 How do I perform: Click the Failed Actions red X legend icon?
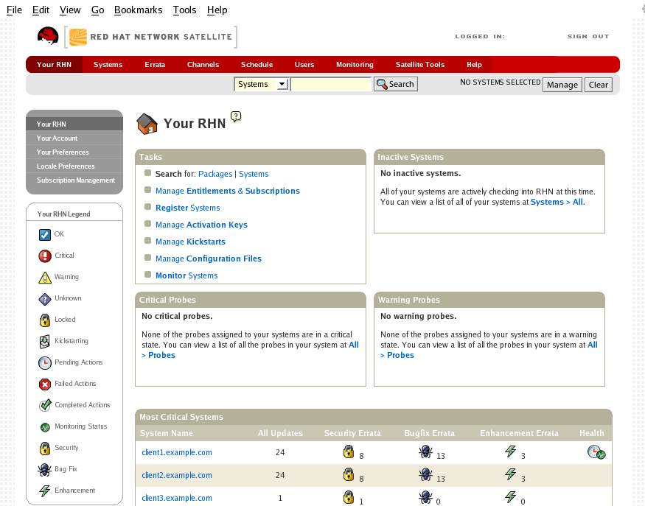pyautogui.click(x=45, y=384)
